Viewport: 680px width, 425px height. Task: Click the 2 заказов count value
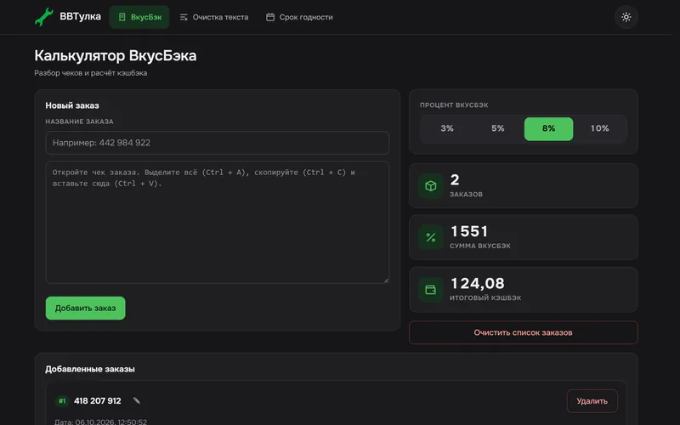pos(455,180)
